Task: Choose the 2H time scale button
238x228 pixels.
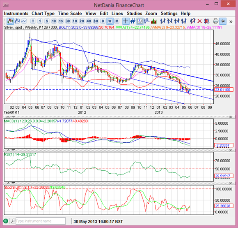Action: (82, 21)
